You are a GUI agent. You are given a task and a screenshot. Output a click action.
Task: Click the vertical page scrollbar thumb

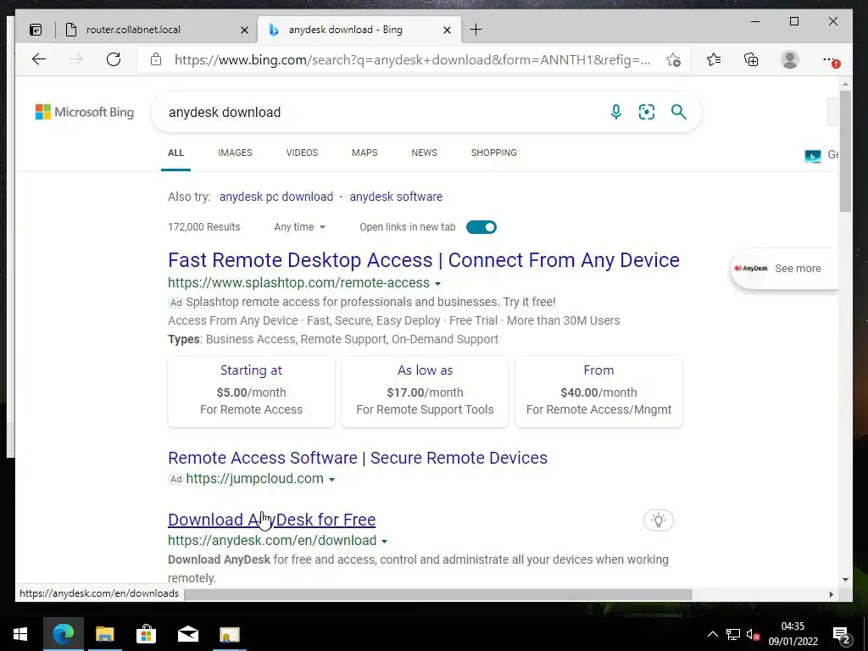845,151
